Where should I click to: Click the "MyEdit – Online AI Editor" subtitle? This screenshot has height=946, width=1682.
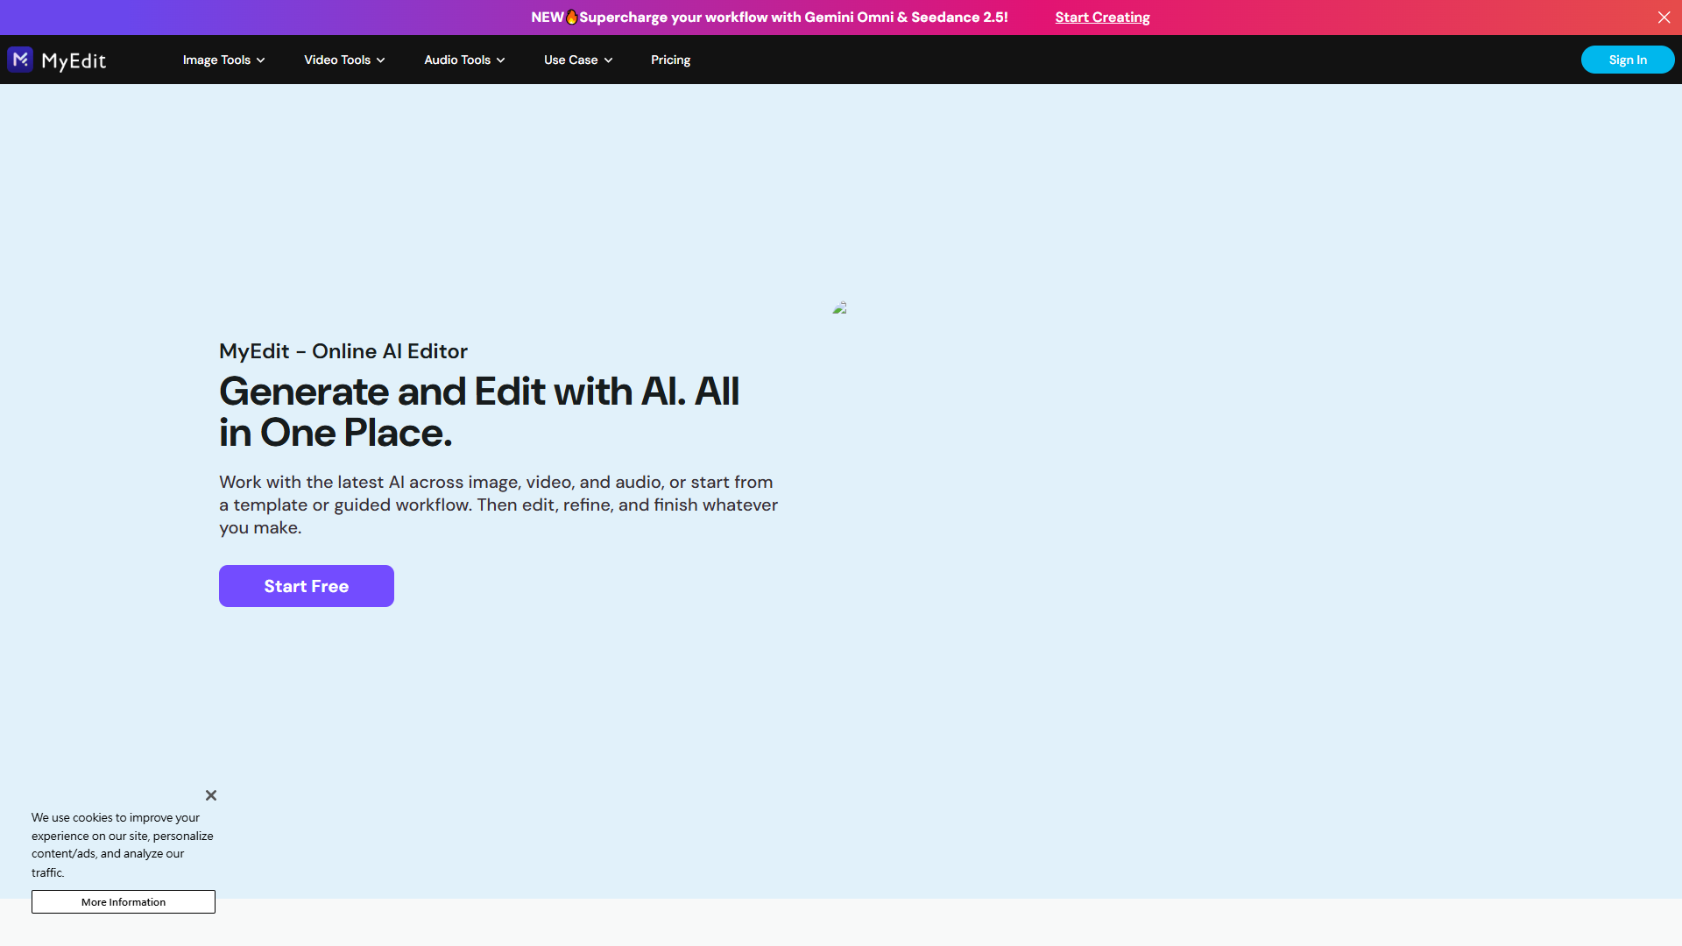pos(343,351)
